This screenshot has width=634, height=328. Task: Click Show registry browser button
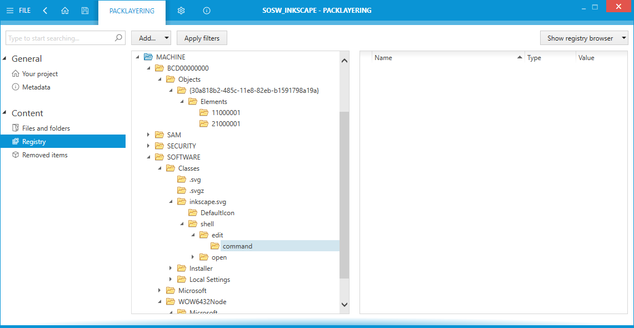tap(580, 38)
